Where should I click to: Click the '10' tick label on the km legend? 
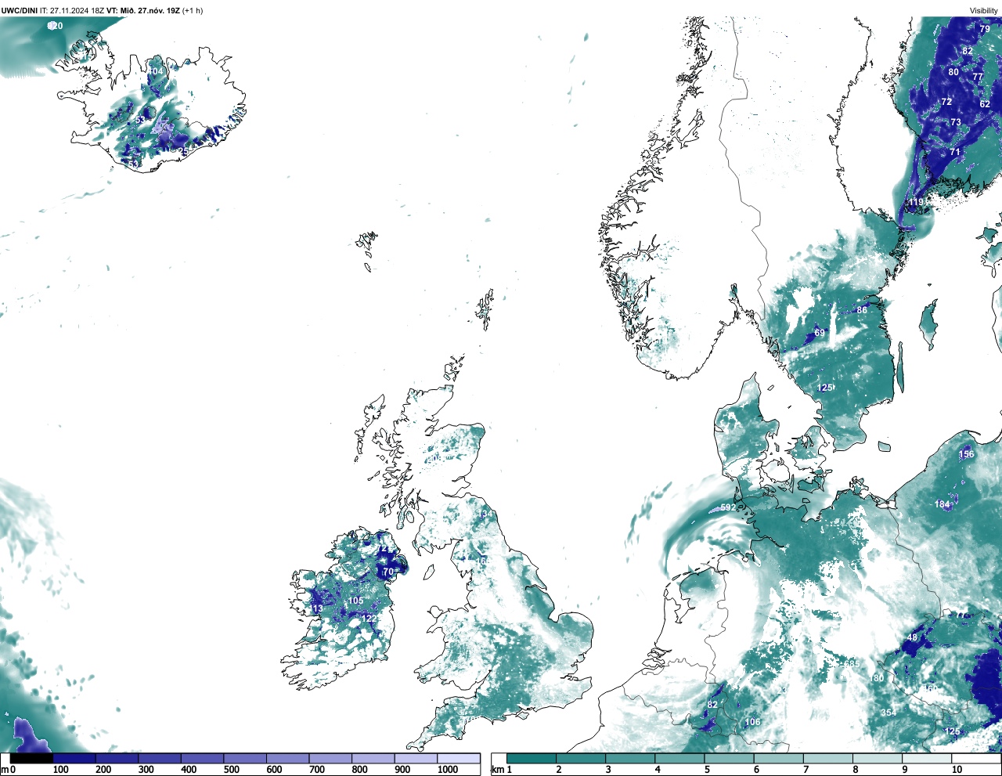(957, 770)
